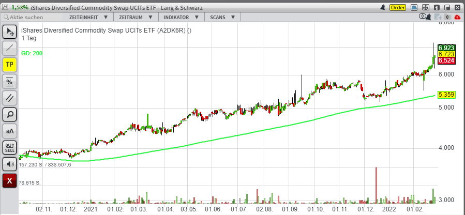Open the yellow Order button

point(398,7)
